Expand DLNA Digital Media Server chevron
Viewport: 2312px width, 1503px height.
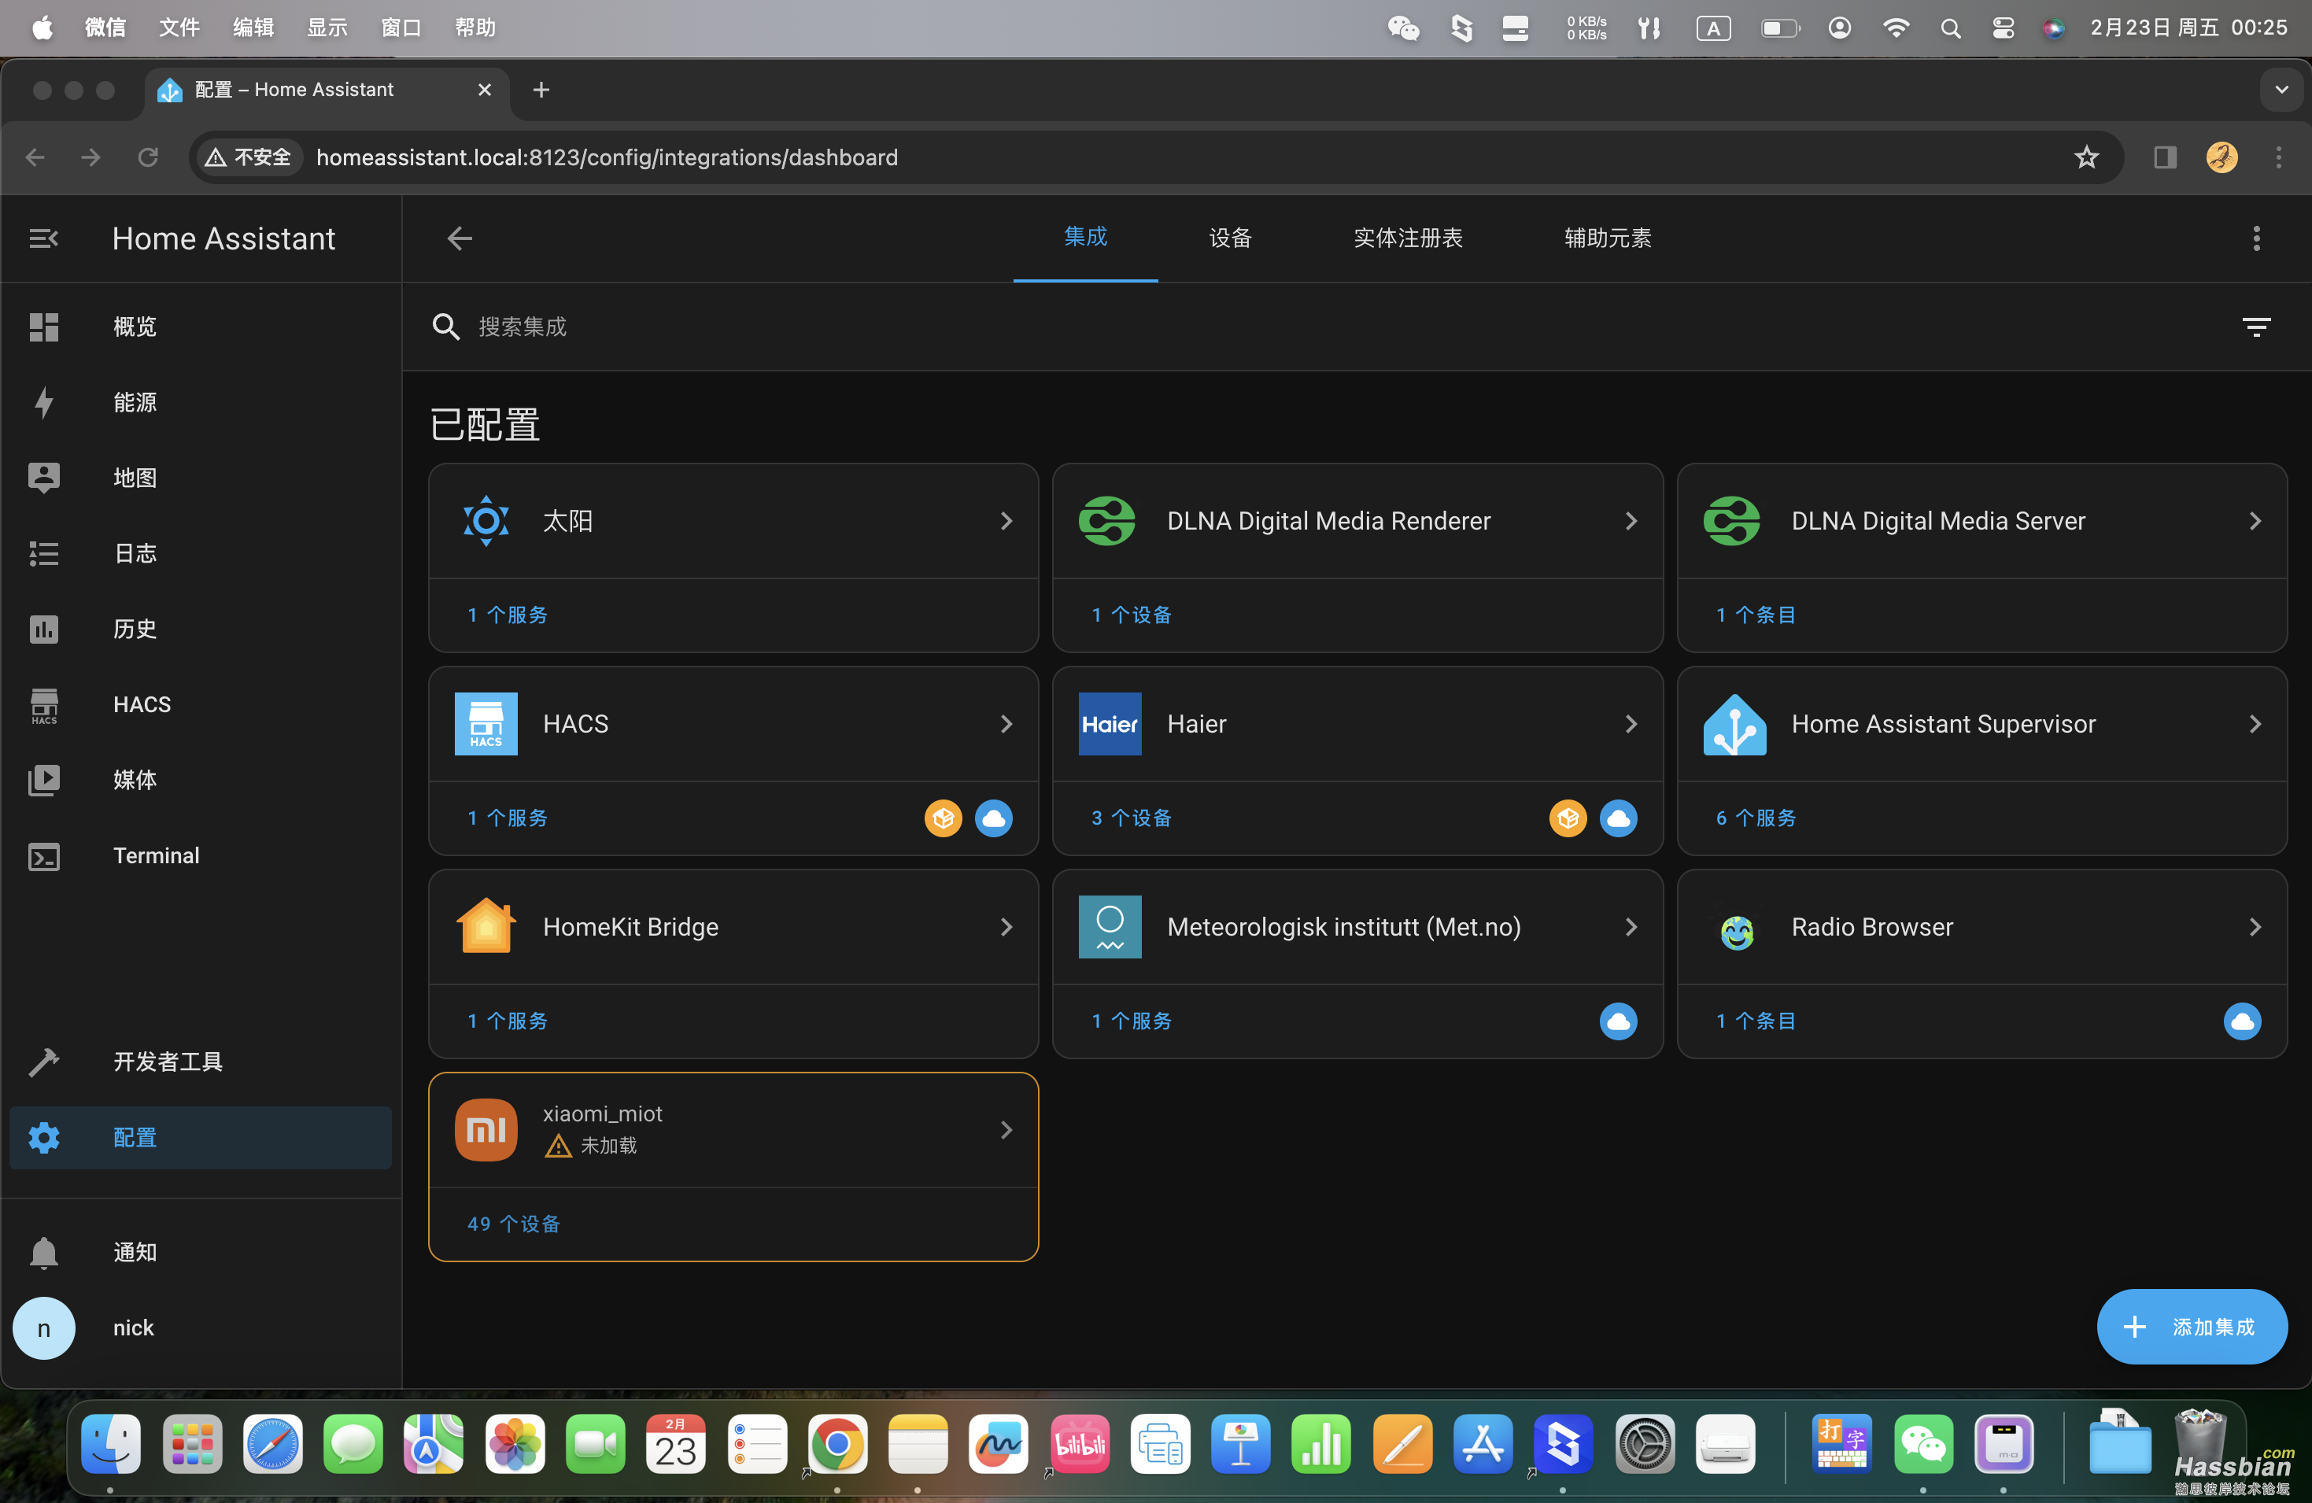tap(2255, 521)
